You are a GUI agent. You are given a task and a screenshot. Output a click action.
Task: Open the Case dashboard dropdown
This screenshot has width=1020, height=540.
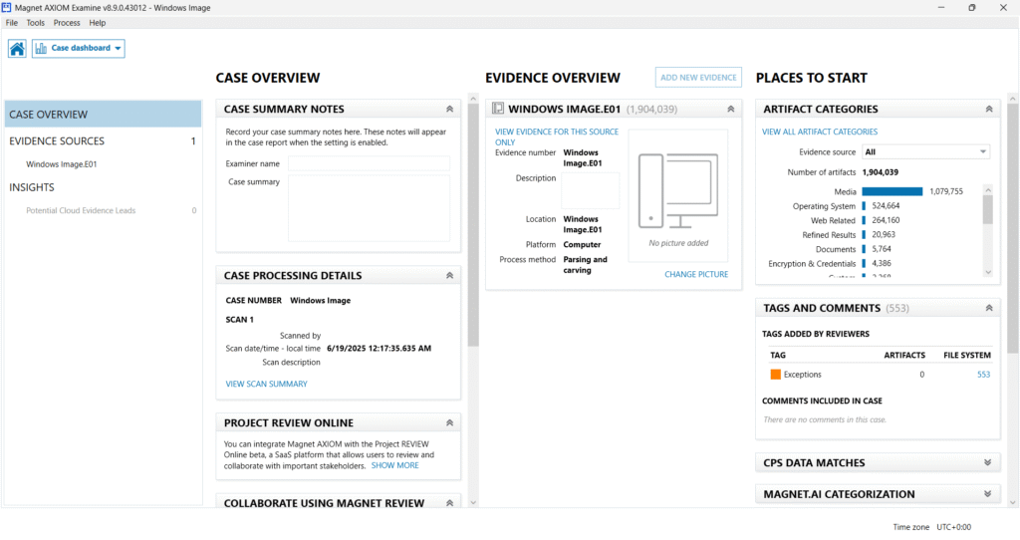coord(78,48)
